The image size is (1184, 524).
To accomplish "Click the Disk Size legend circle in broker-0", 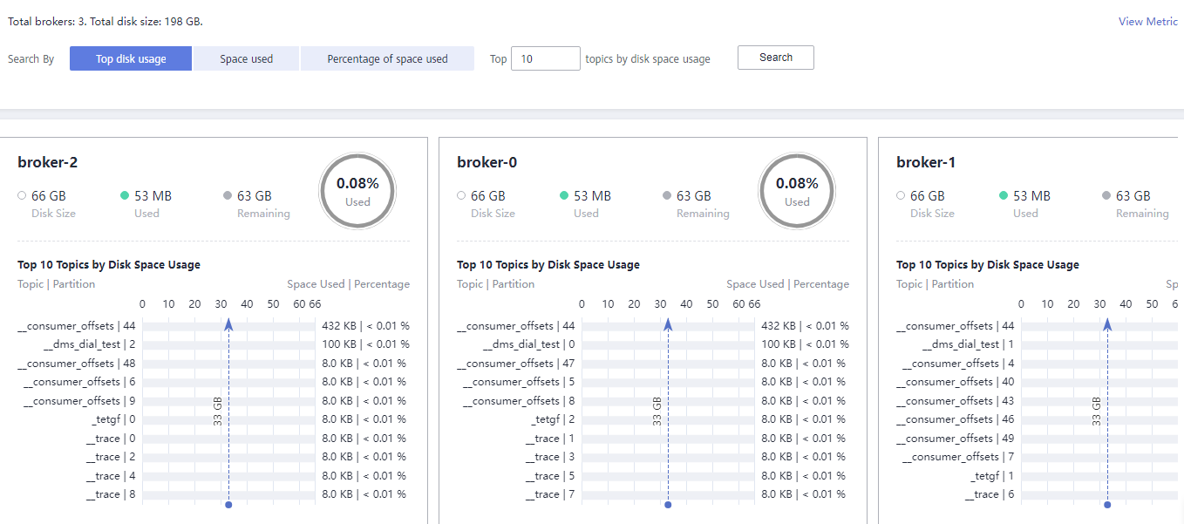I will point(461,196).
